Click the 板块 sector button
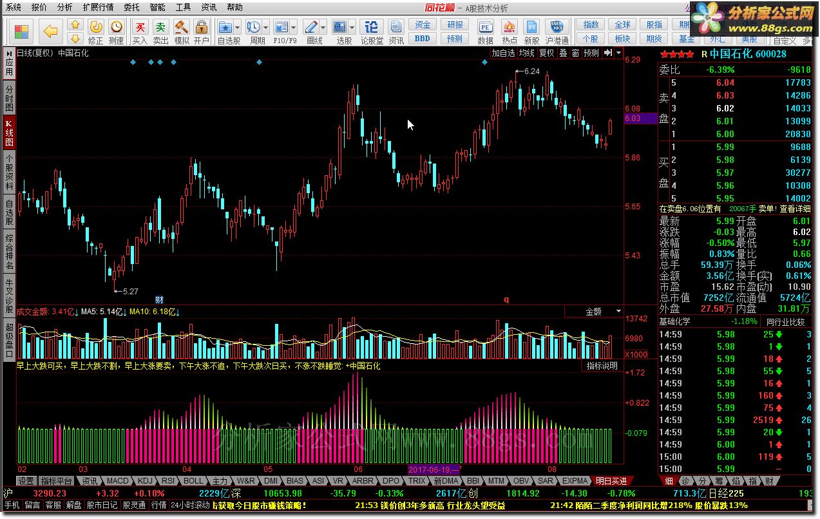The width and height of the screenshot is (820, 519). [622, 39]
